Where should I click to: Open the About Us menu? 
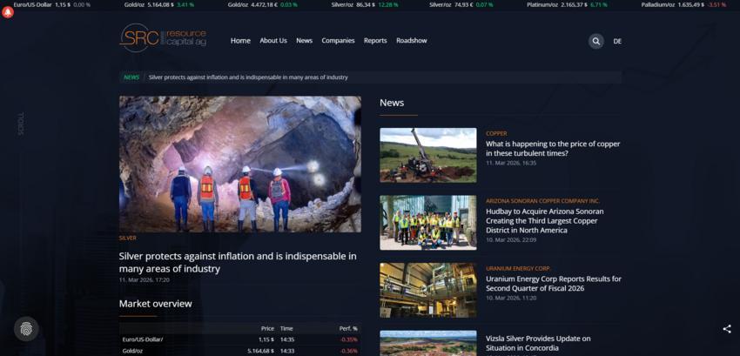[x=272, y=41]
